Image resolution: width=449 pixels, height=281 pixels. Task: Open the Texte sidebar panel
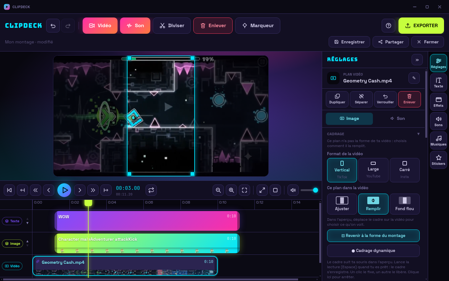pos(438,82)
